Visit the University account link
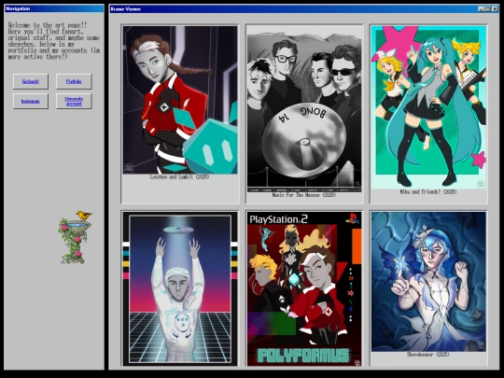The image size is (504, 378). coord(74,101)
